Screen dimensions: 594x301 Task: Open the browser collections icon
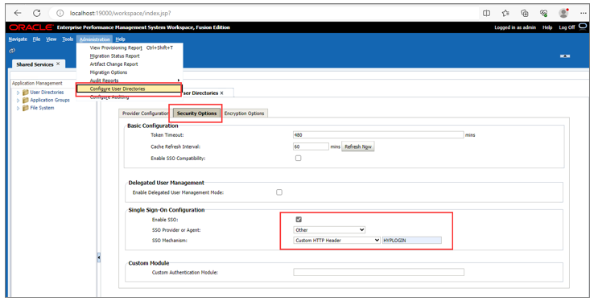point(525,13)
